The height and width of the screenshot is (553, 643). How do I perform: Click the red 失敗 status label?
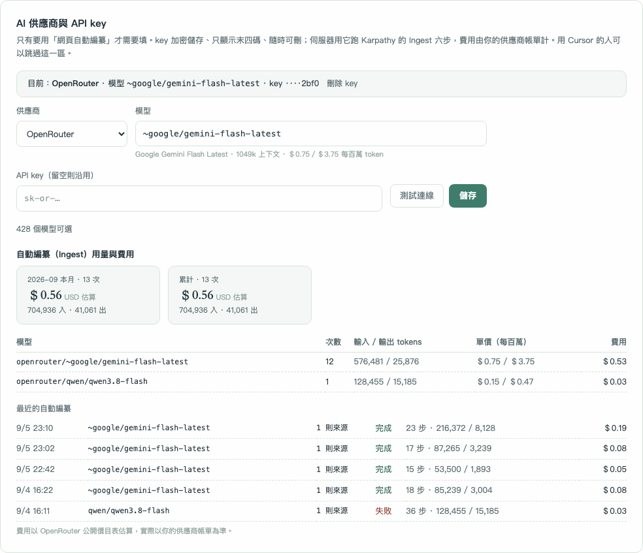click(x=384, y=511)
